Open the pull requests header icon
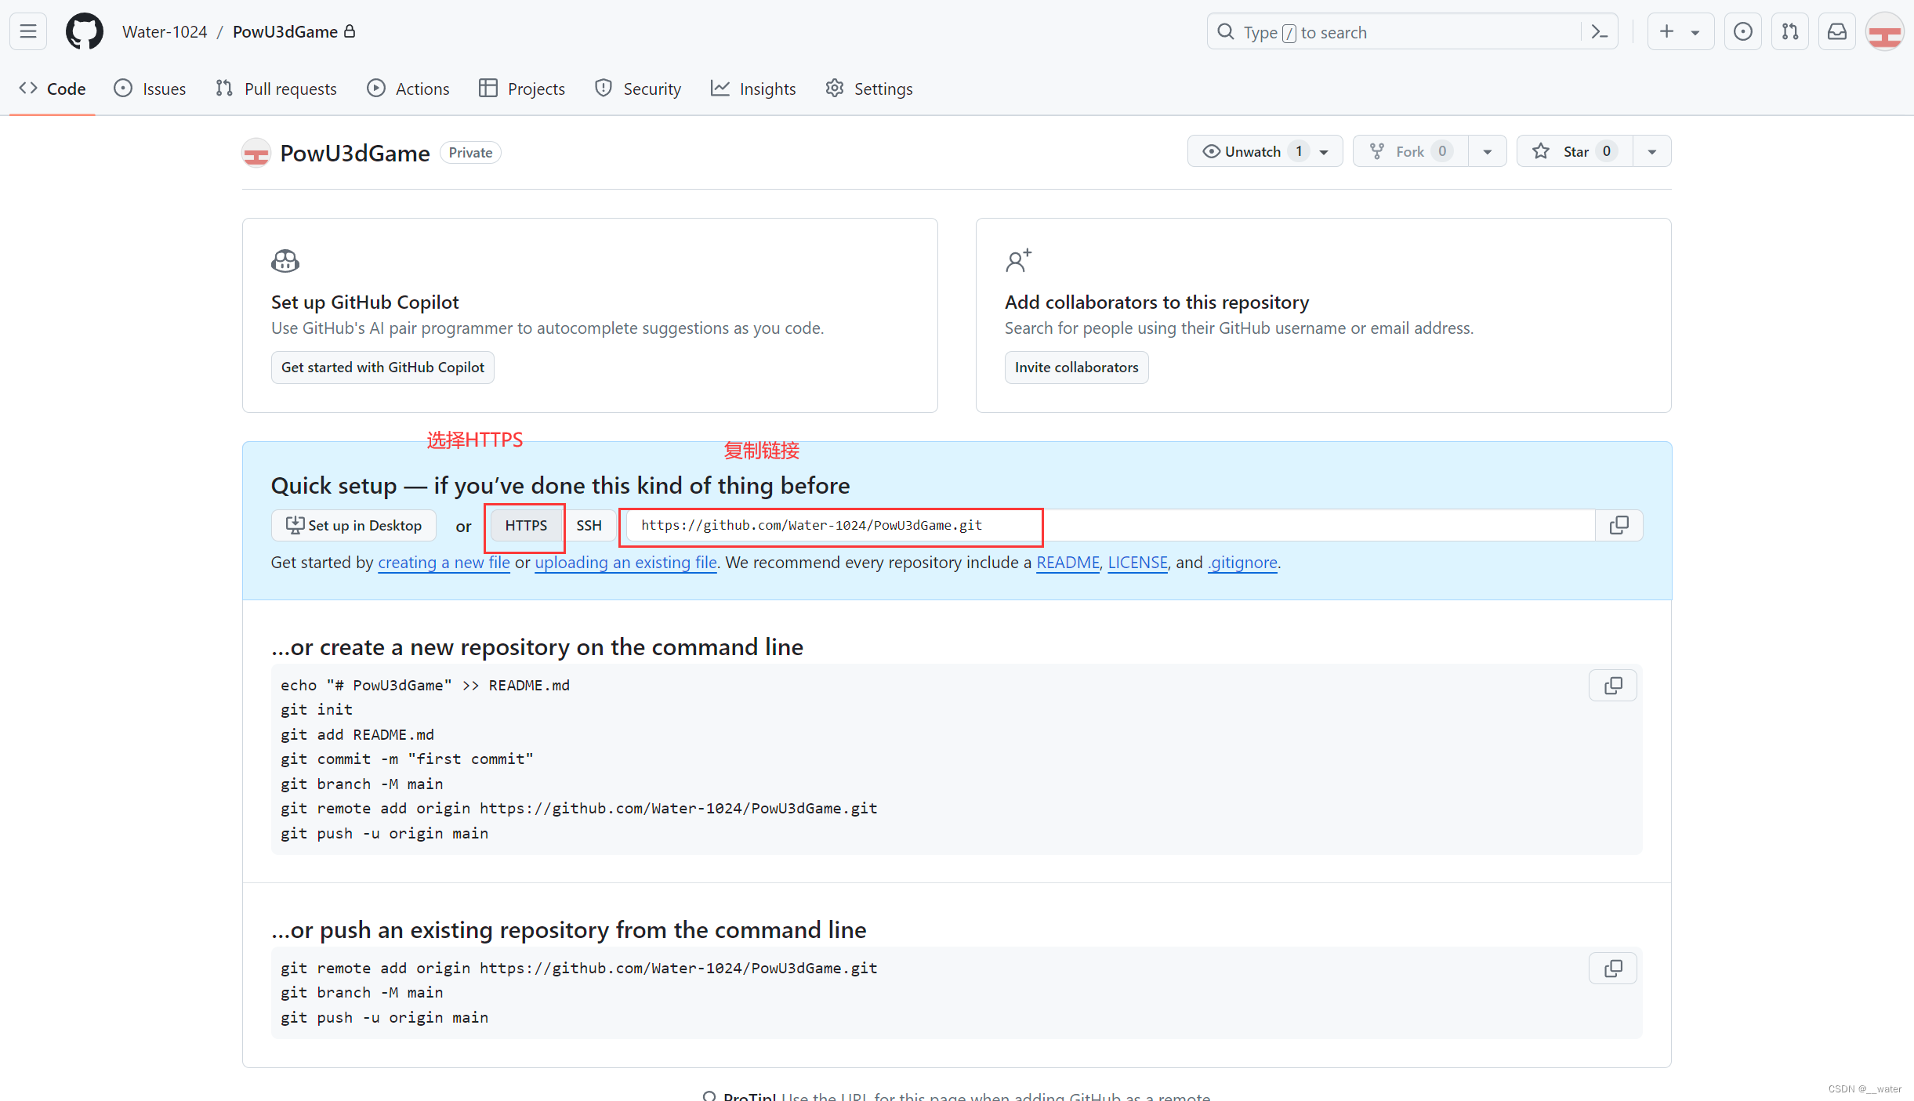Screen dimensions: 1914x1101 coord(1789,31)
